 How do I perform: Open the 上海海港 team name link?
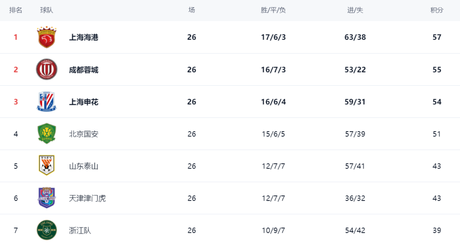[83, 37]
